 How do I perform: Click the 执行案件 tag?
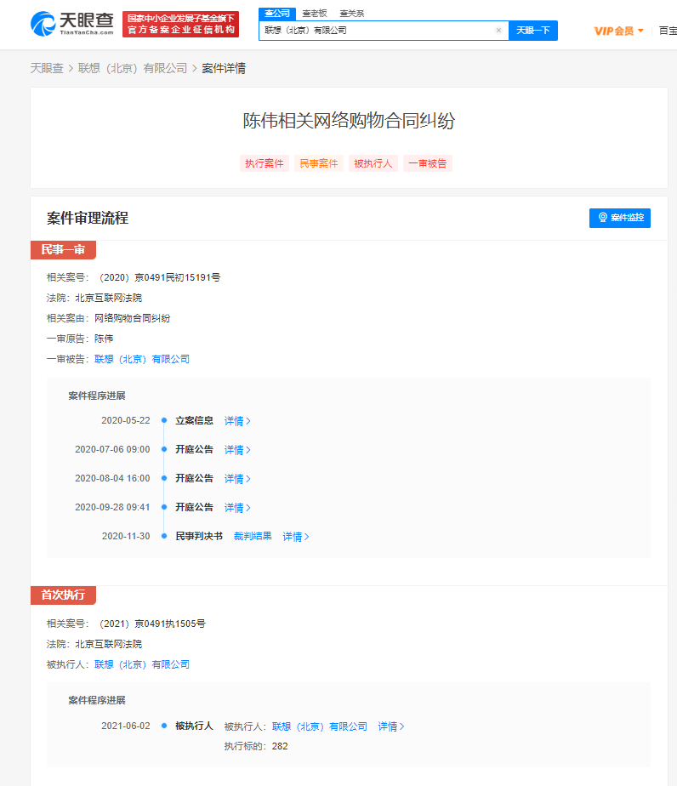click(x=265, y=163)
